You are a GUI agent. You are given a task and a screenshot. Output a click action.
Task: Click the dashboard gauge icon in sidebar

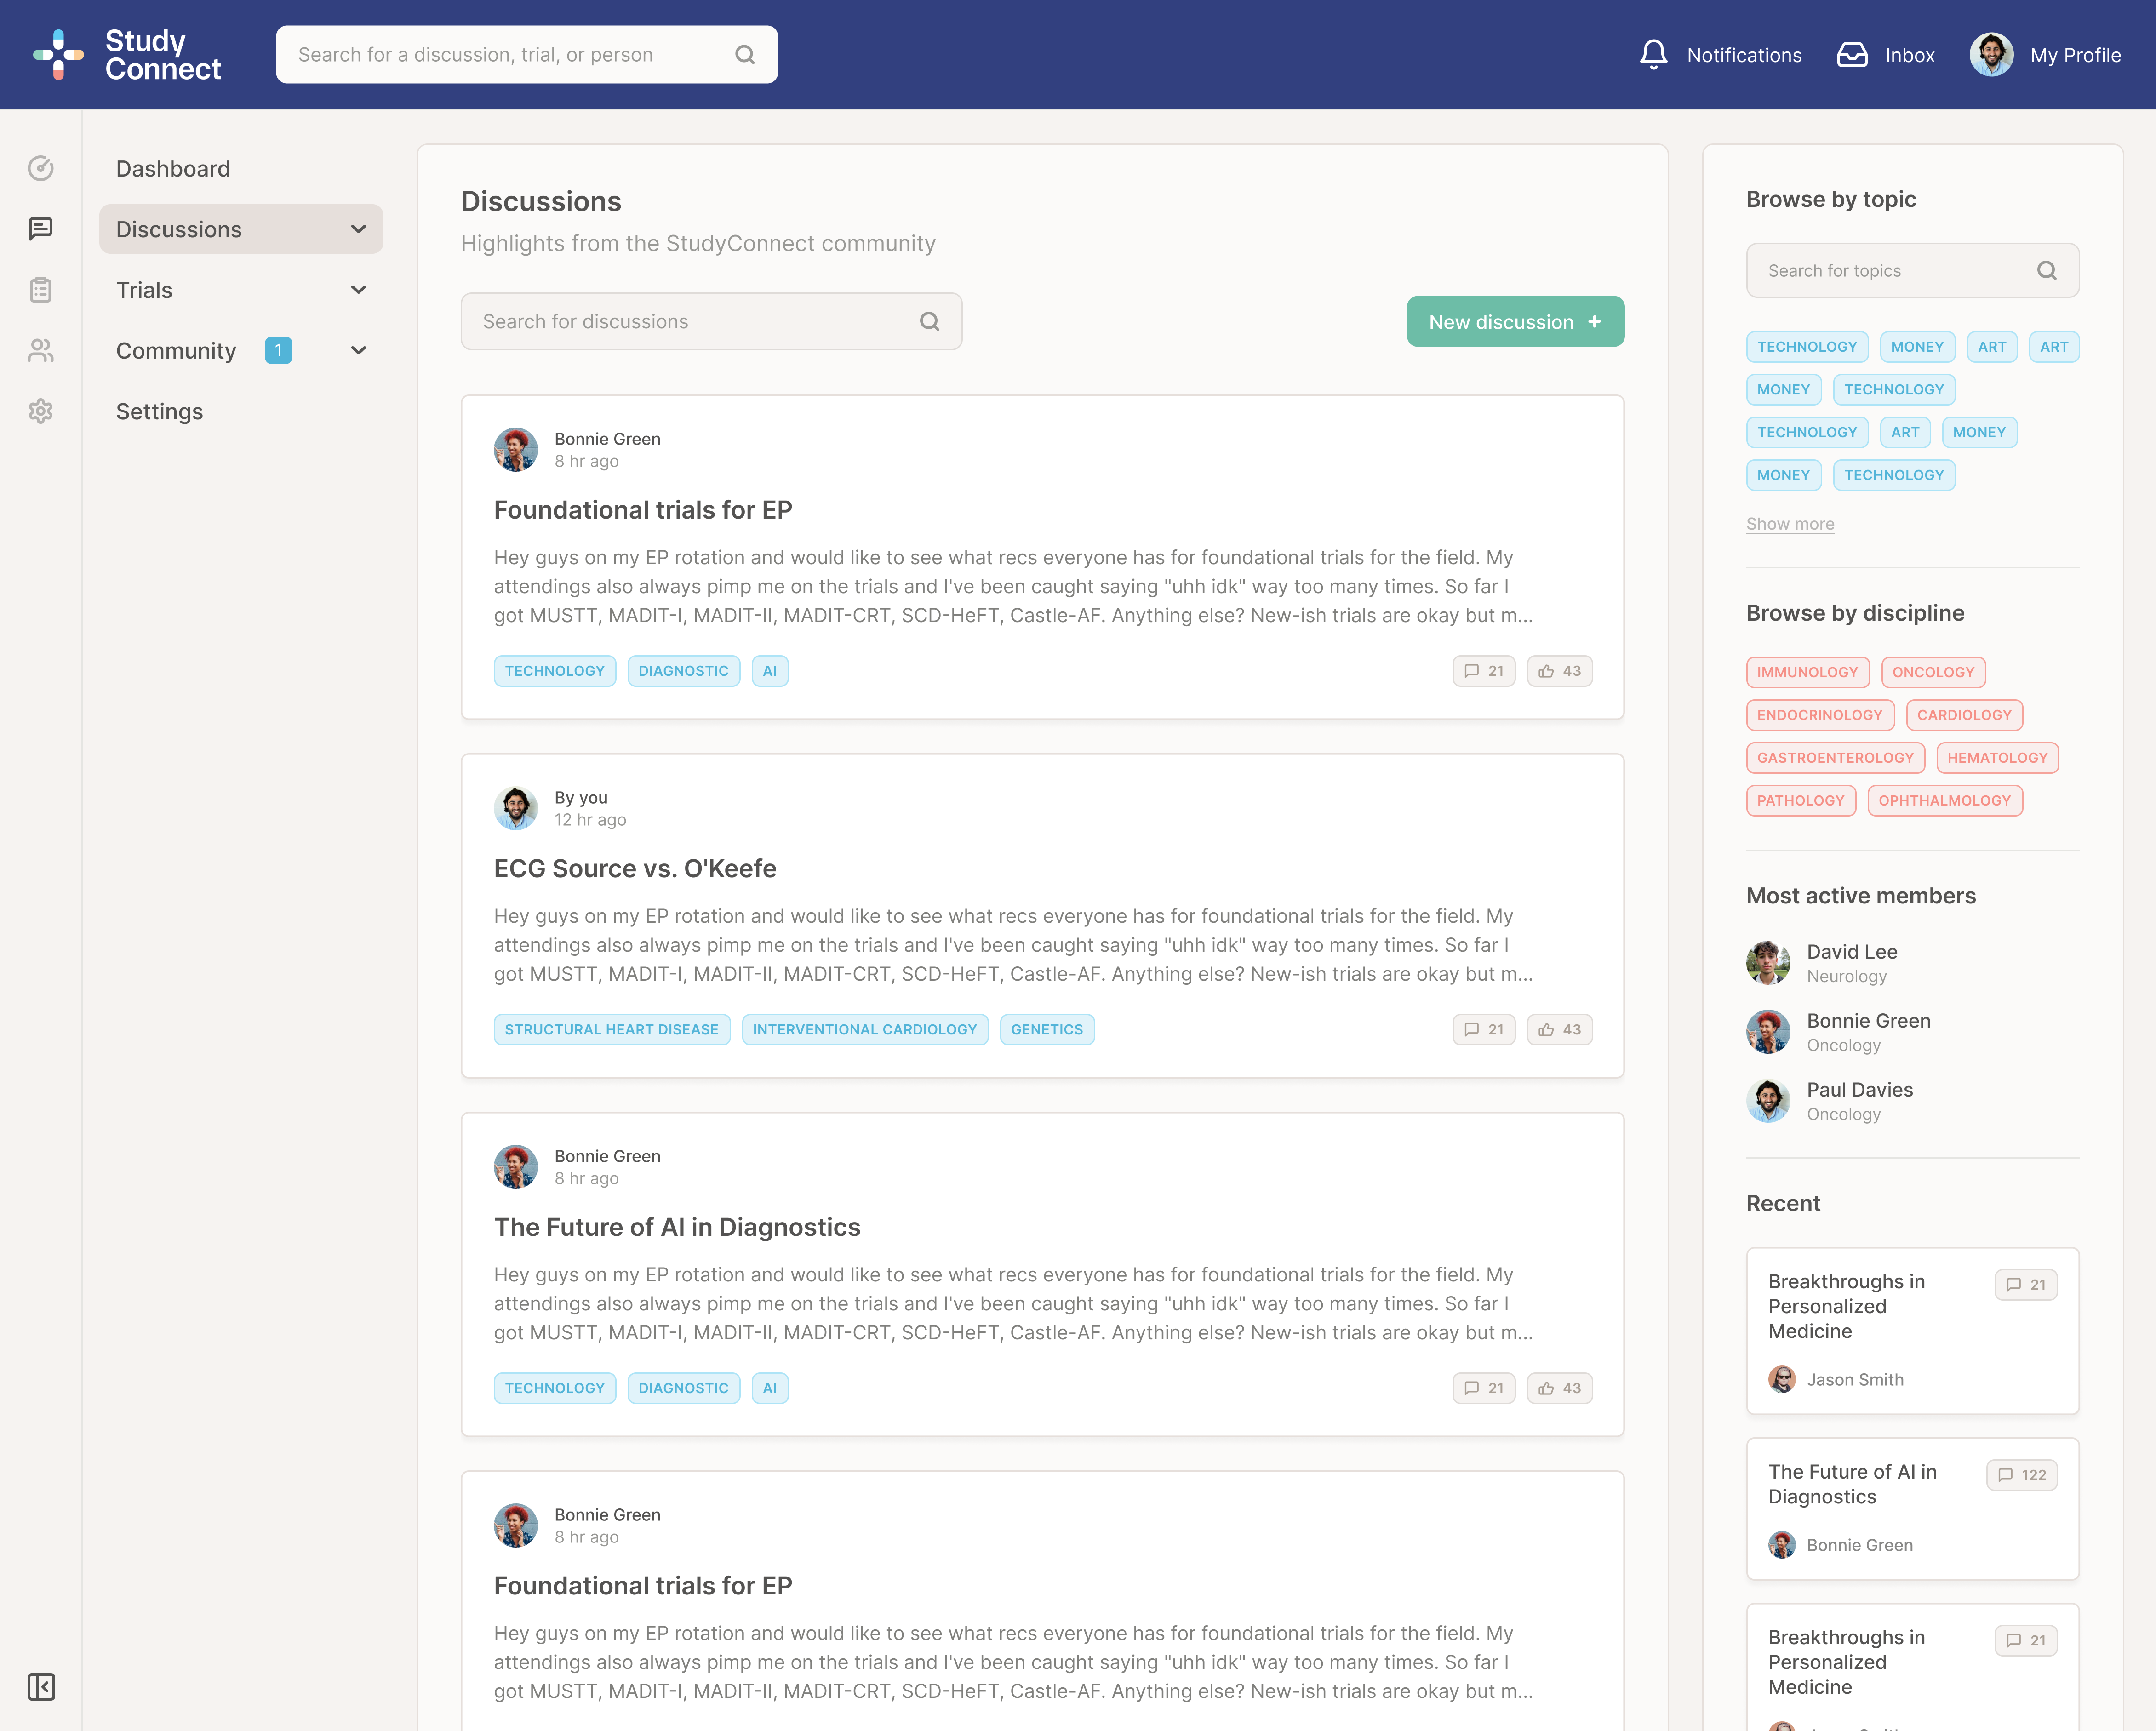[40, 168]
